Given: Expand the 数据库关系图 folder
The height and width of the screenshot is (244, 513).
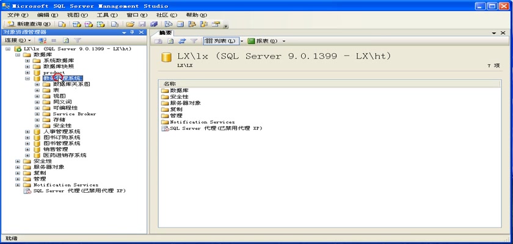Looking at the screenshot, I should [37, 84].
